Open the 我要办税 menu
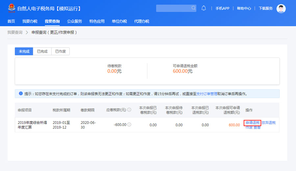296x171 pixels. click(30, 21)
